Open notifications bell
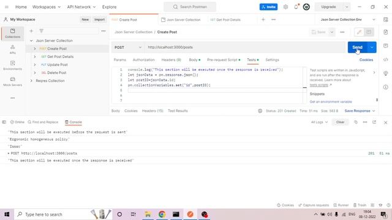Screen dimensions: 392x220 click(296, 7)
